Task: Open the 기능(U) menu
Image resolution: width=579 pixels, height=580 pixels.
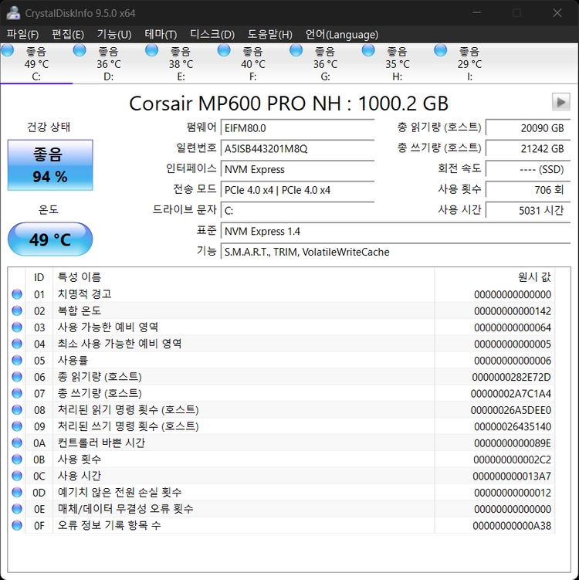Action: (114, 35)
